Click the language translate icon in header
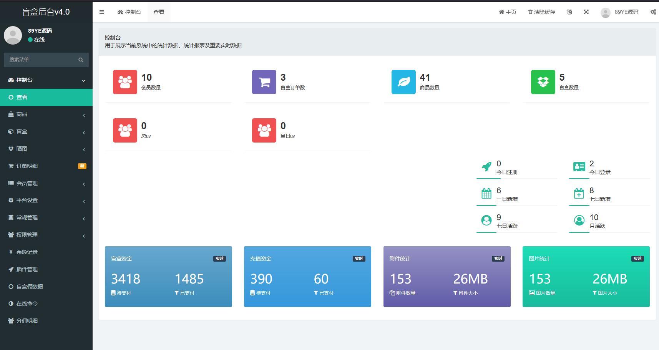This screenshot has height=350, width=659. (x=569, y=12)
